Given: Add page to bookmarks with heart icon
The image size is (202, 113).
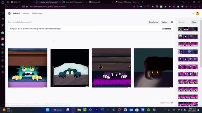Looking at the screenshot, I should click(148, 7).
